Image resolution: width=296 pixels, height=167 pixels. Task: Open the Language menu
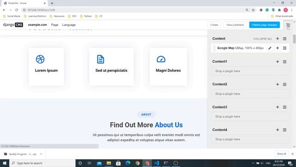[x=69, y=25]
